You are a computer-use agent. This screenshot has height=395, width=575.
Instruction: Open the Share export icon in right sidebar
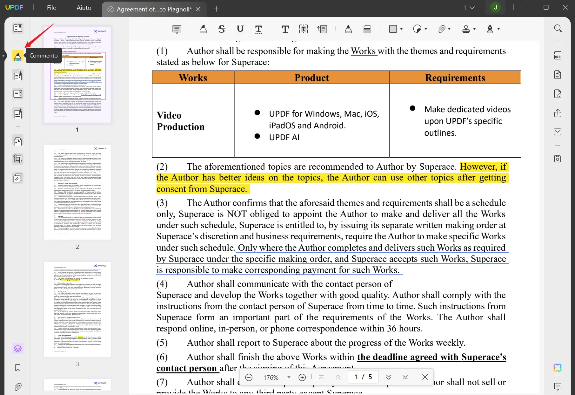[x=558, y=113]
